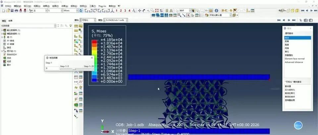This screenshot has width=318, height=135.
Task: Click the camera snapshot icon above viewport
Action: [306, 20]
